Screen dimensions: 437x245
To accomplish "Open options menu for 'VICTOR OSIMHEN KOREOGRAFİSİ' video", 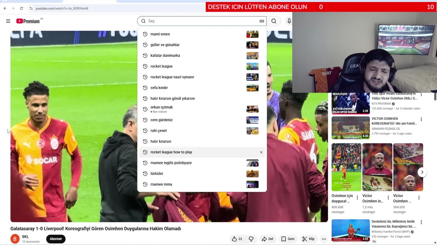I will (x=421, y=119).
